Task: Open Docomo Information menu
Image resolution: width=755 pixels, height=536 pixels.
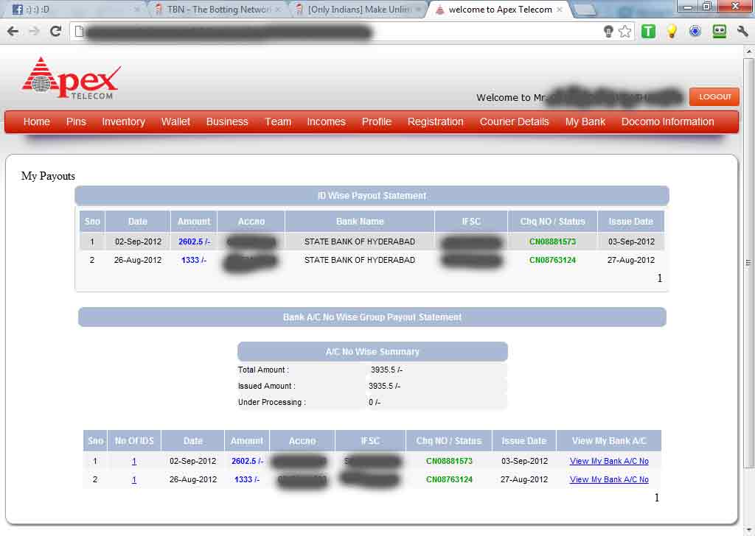Action: click(667, 121)
